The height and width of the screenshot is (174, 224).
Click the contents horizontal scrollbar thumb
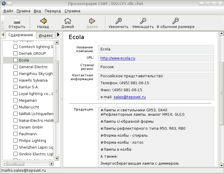(15, 164)
